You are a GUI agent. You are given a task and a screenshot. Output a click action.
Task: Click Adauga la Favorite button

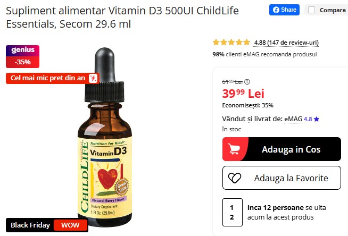click(x=281, y=178)
